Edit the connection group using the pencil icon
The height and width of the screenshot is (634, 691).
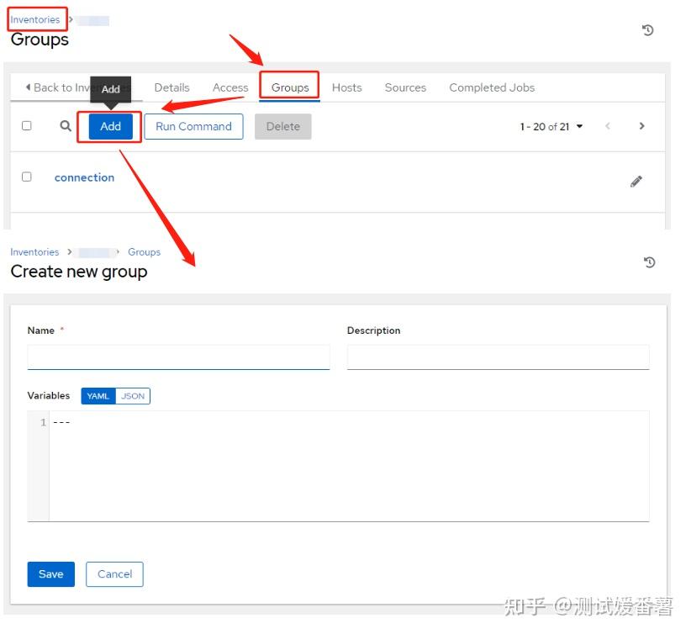(x=636, y=181)
